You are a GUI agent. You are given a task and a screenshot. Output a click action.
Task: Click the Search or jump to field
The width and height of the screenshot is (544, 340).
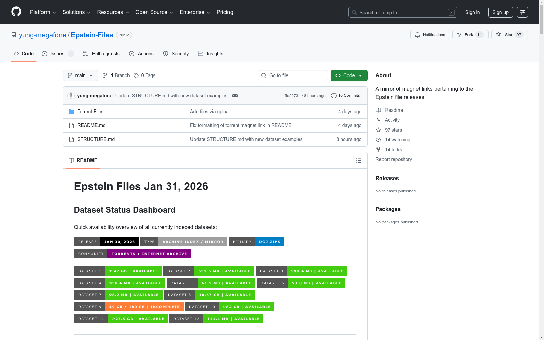403,12
